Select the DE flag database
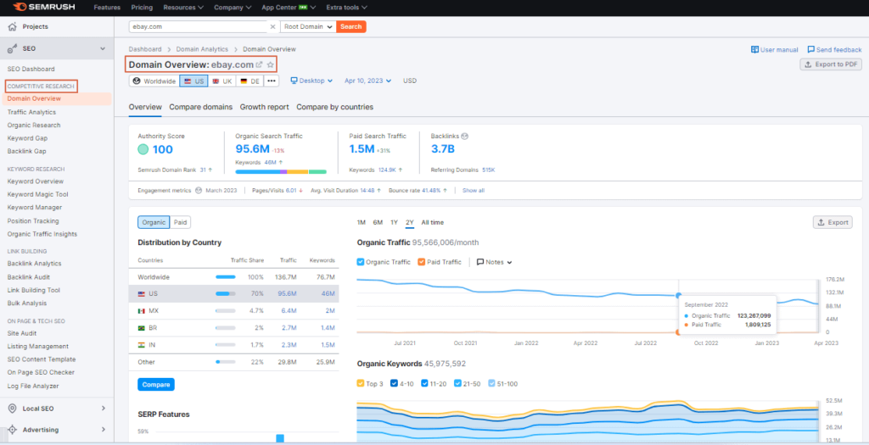 (249, 81)
